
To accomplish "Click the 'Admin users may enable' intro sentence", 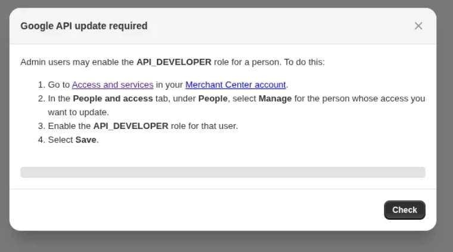I will point(172,62).
